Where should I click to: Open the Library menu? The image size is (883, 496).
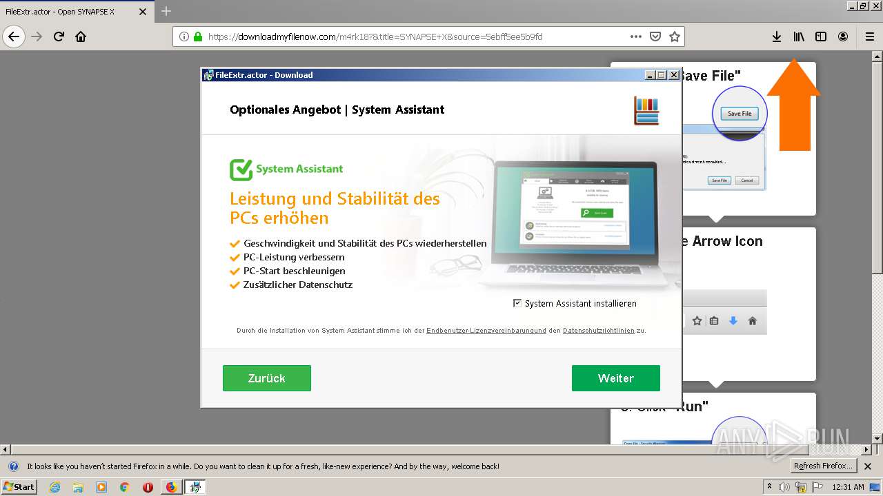pyautogui.click(x=799, y=37)
